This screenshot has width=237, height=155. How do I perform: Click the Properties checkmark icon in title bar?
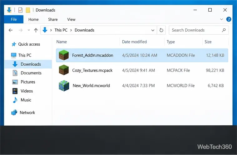(20, 10)
